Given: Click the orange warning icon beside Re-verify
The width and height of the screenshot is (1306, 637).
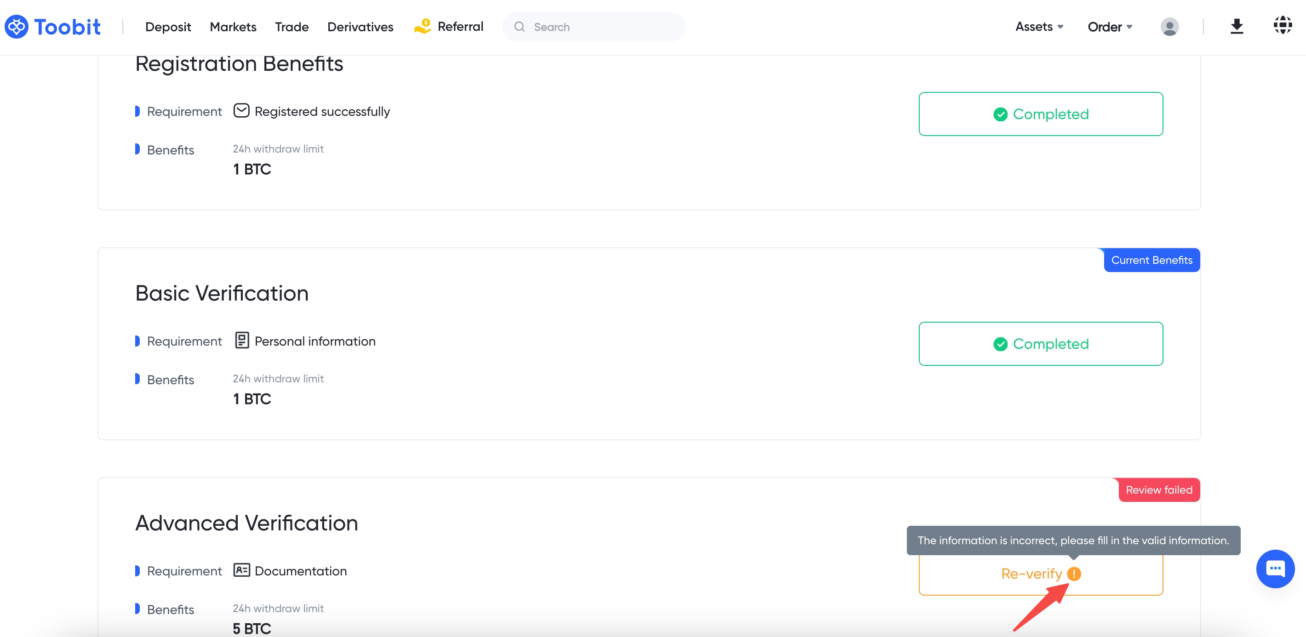Looking at the screenshot, I should [x=1074, y=574].
